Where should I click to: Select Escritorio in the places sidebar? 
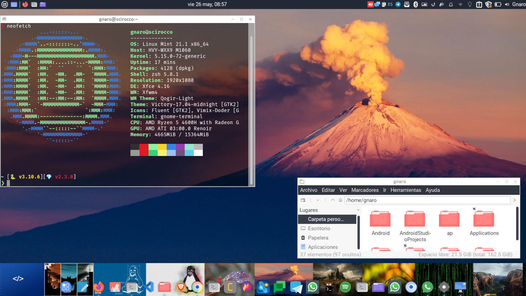319,228
